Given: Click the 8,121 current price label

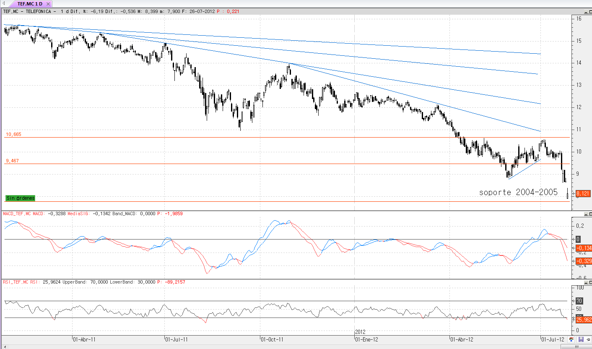Looking at the screenshot, I should pyautogui.click(x=583, y=193).
